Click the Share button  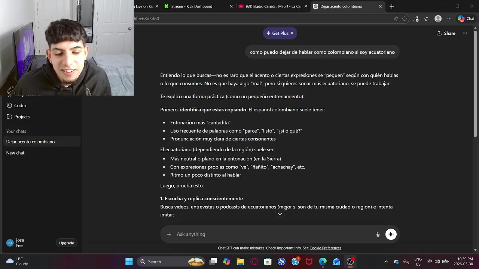click(x=446, y=33)
